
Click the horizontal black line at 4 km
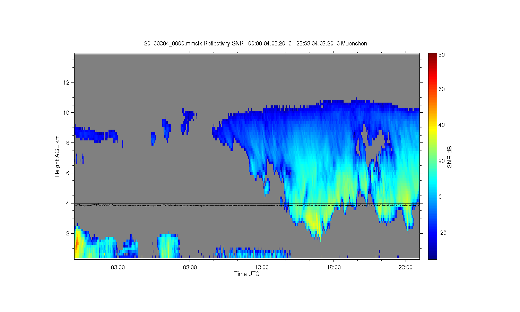pos(247,203)
